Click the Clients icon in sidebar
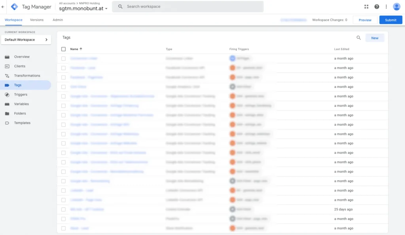The height and width of the screenshot is (235, 405). tap(7, 66)
